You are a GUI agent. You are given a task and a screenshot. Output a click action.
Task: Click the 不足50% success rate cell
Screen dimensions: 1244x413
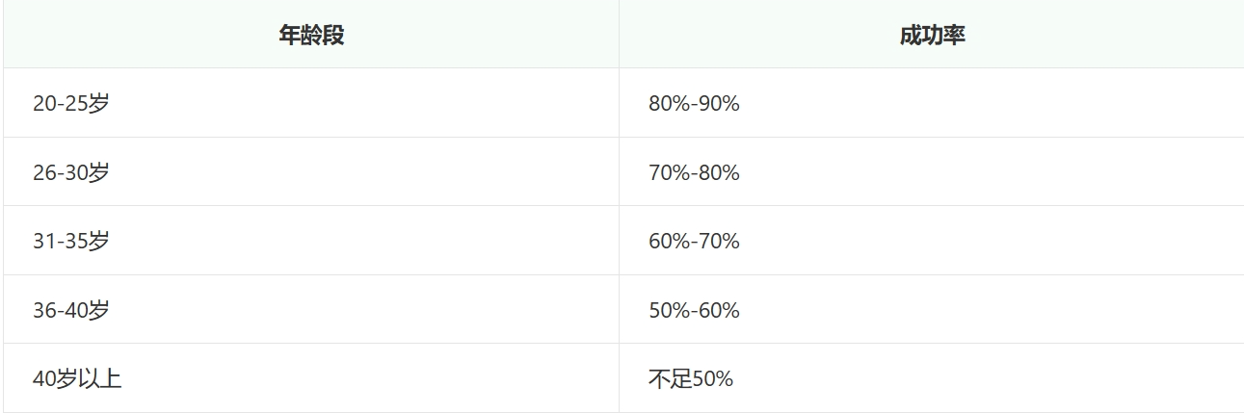point(932,378)
